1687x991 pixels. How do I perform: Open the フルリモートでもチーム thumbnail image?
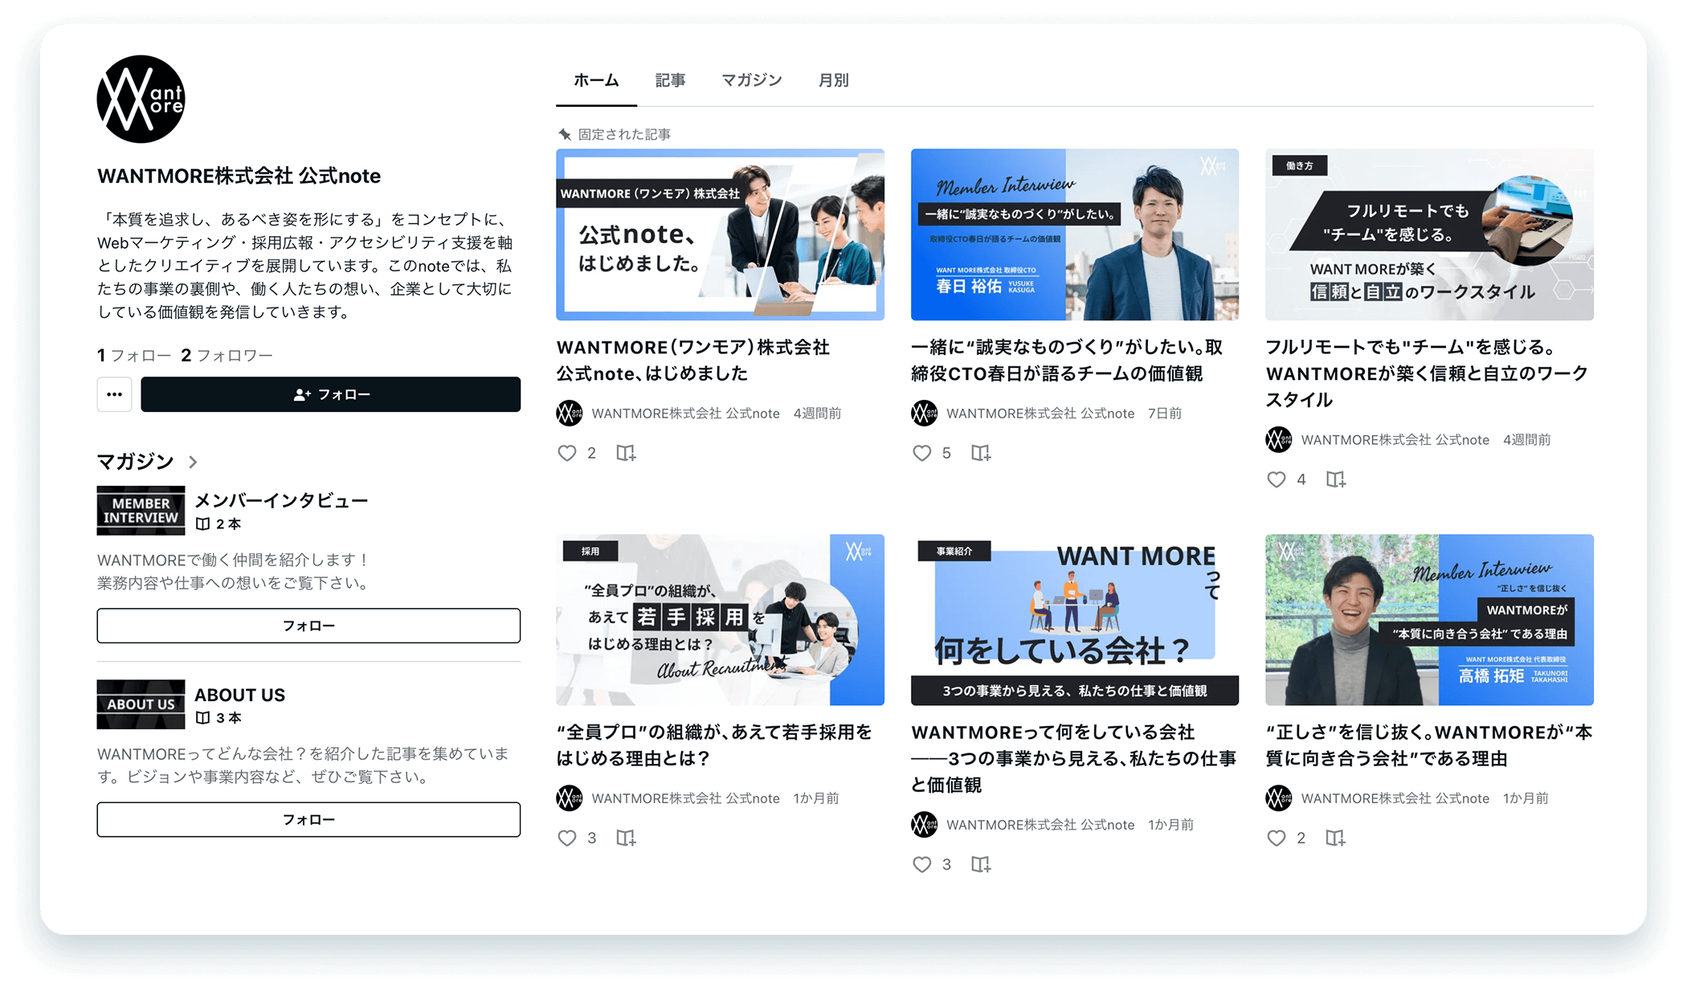point(1429,234)
